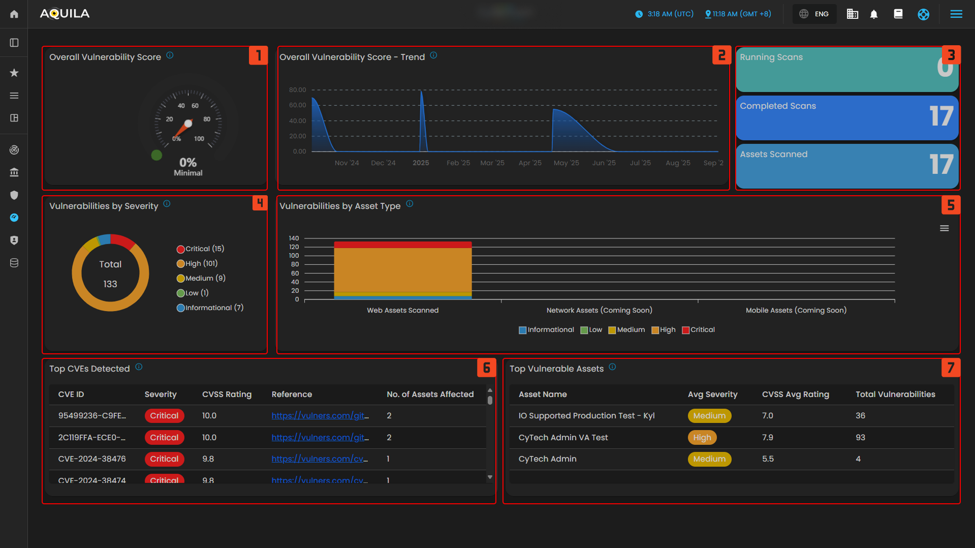Open the favorites star icon
Viewport: 975px width, 548px height.
(x=14, y=73)
